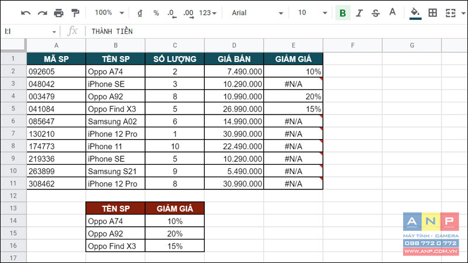The width and height of the screenshot is (468, 263).
Task: Toggle Strikethrough formatting
Action: coord(376,13)
